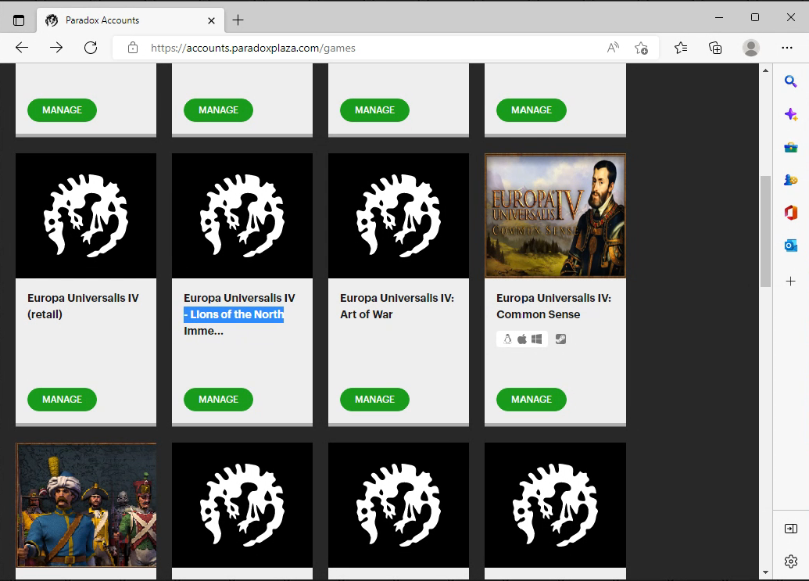
Task: Open the Favorites list
Action: tap(681, 48)
